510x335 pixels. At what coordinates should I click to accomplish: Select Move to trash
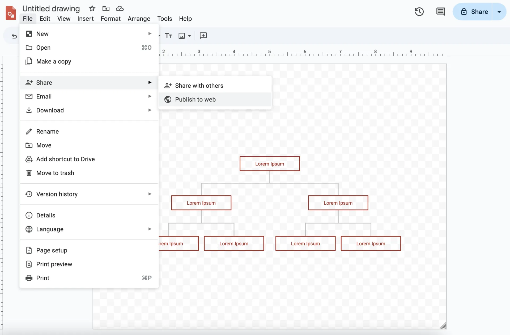tap(89, 173)
